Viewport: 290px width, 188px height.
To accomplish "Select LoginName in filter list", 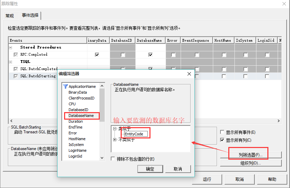I will (x=77, y=150).
